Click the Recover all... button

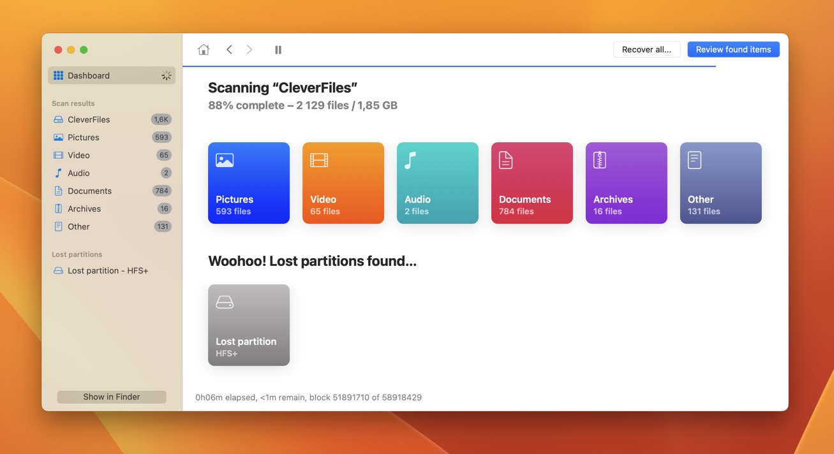pyautogui.click(x=646, y=50)
